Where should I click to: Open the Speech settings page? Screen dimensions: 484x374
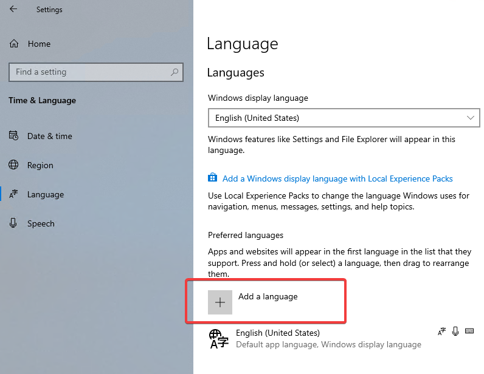coord(41,223)
